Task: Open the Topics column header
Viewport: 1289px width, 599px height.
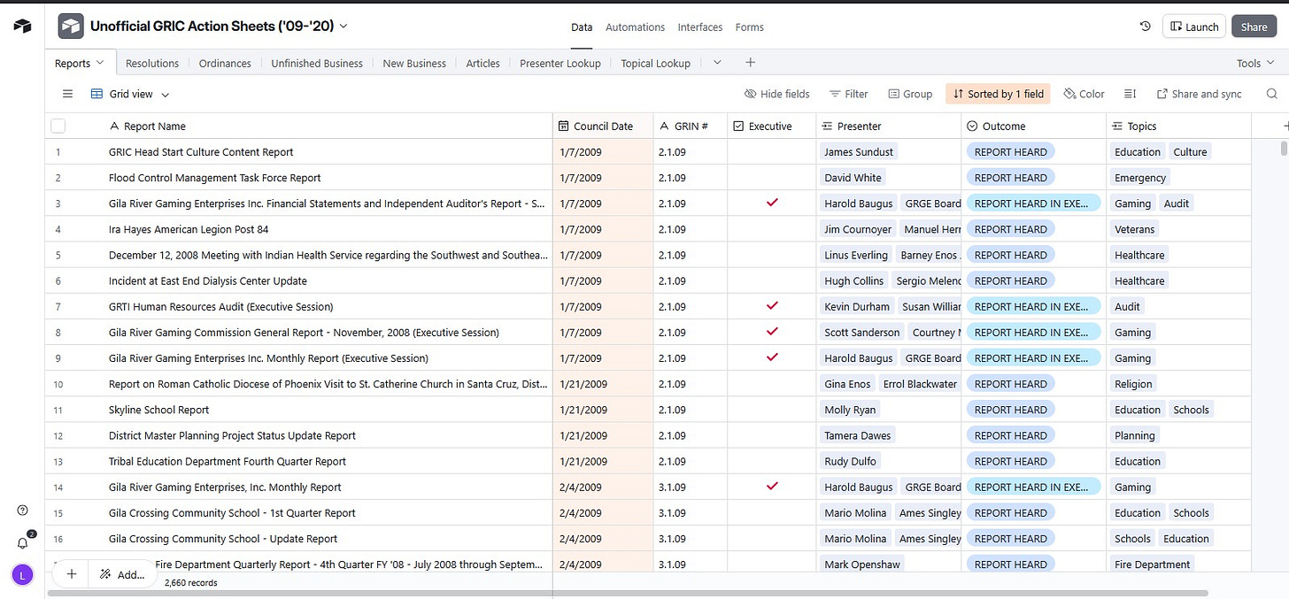Action: point(1178,127)
